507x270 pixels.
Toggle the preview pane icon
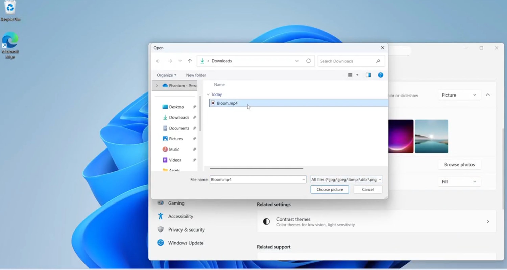pyautogui.click(x=368, y=75)
